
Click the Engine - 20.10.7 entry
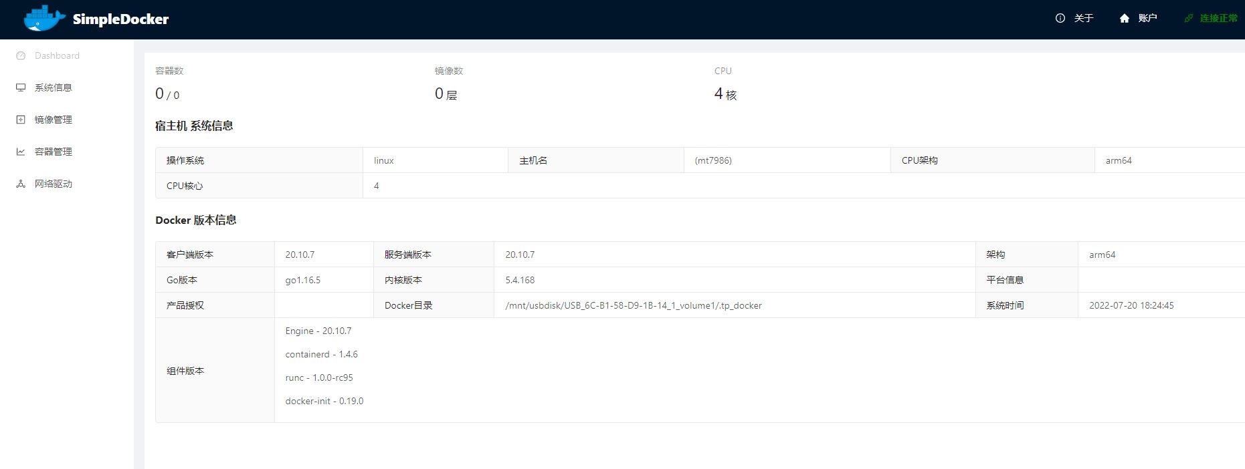pos(318,331)
